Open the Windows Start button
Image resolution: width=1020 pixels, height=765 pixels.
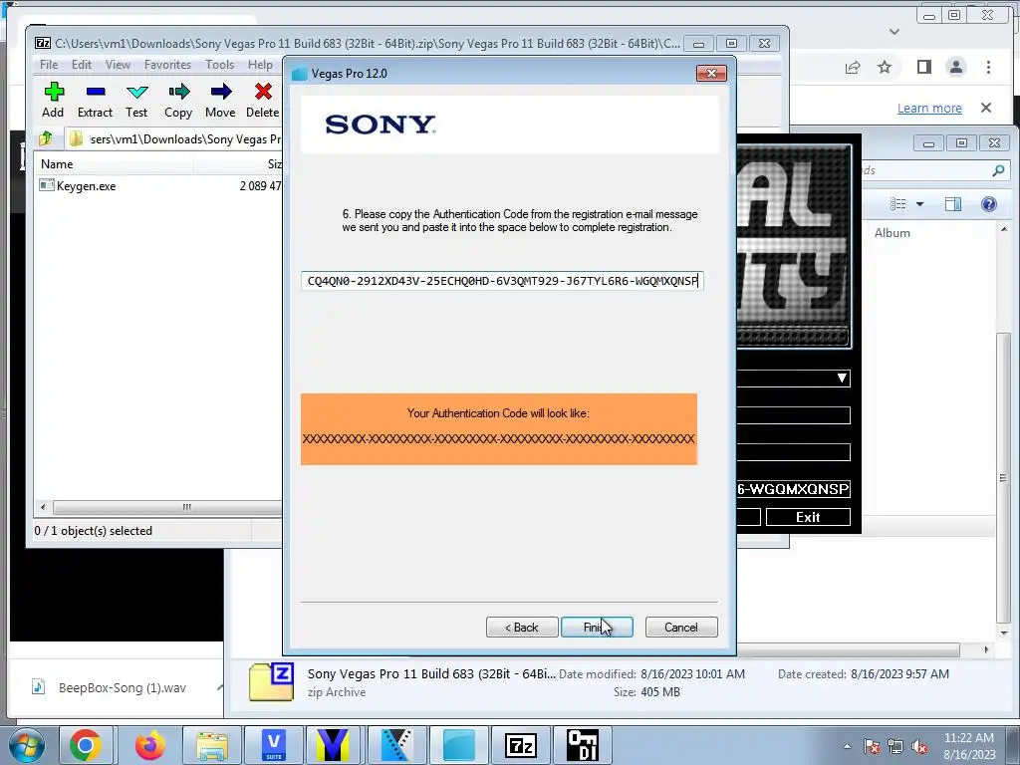pos(26,745)
